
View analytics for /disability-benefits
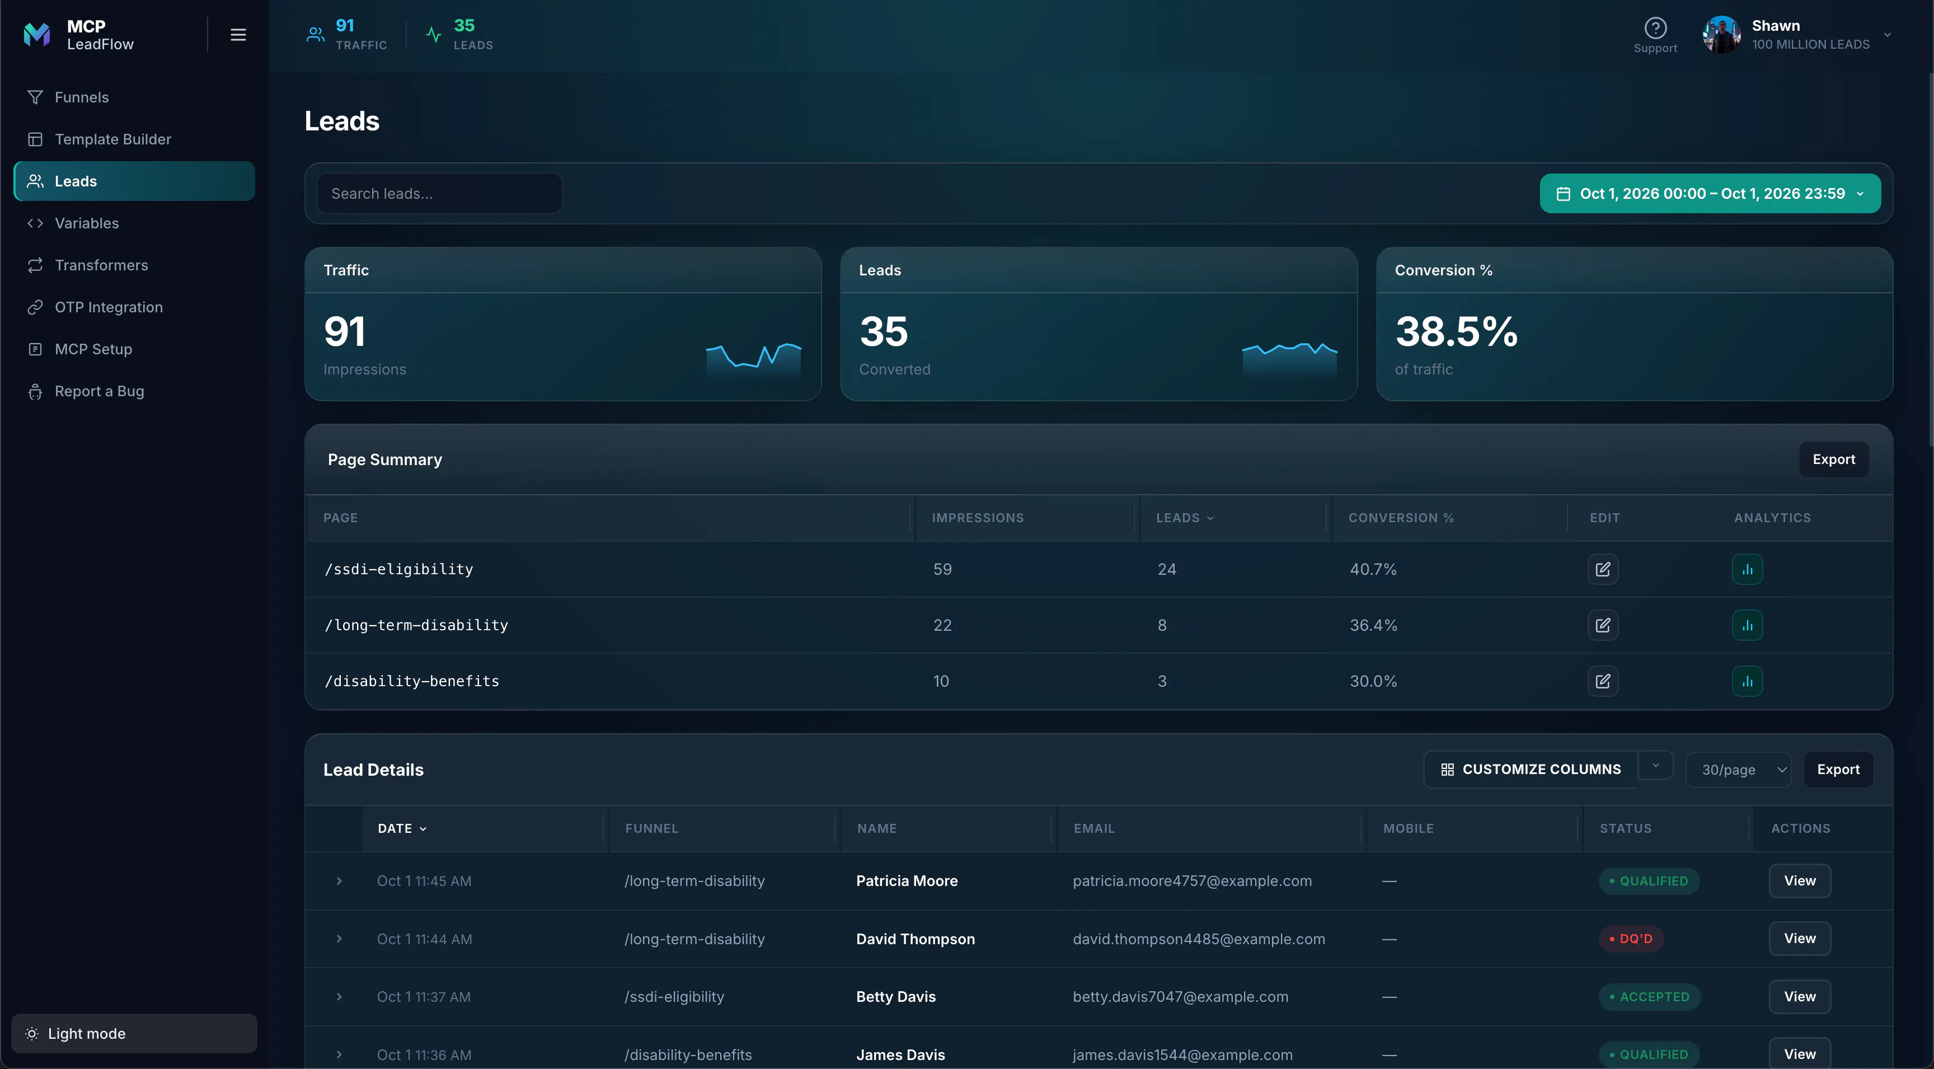(x=1747, y=681)
